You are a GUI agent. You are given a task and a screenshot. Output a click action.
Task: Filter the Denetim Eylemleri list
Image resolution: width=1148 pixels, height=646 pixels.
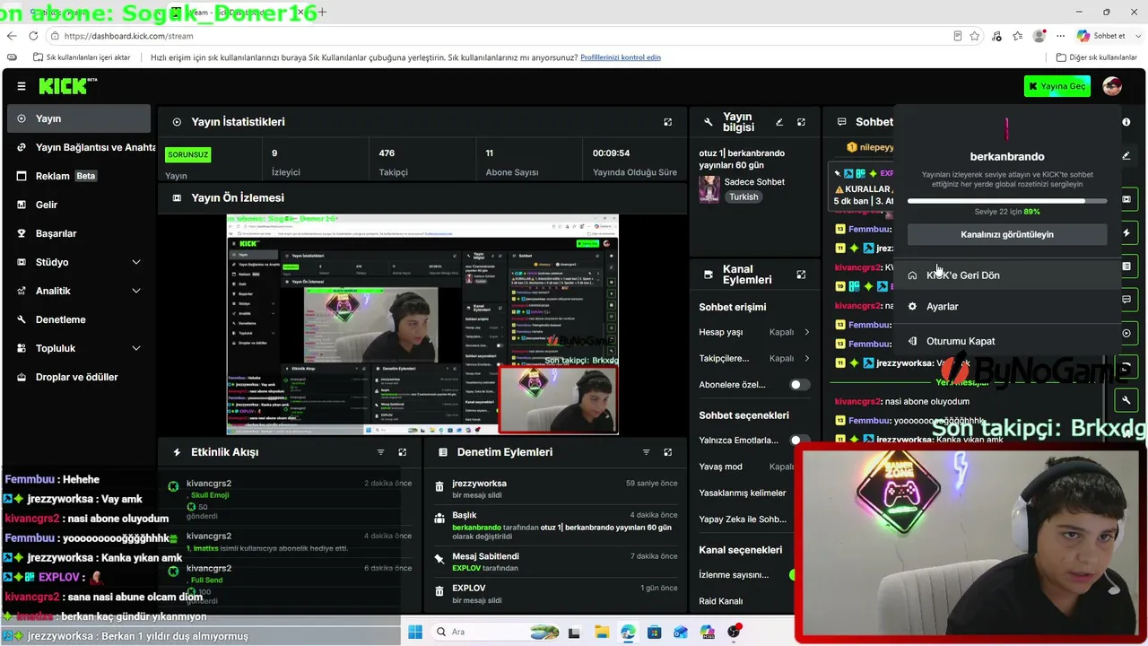[x=646, y=452]
